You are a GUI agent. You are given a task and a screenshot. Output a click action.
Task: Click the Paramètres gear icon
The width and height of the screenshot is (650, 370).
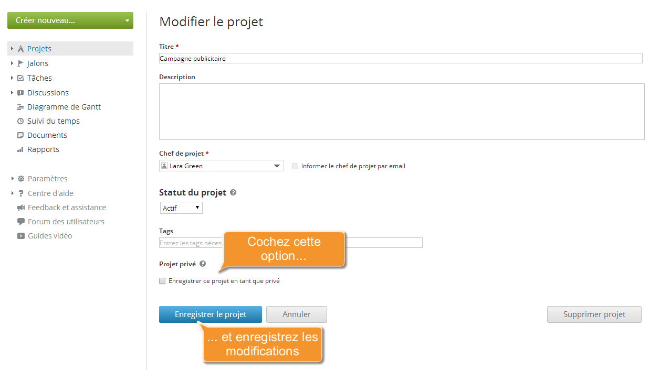(21, 179)
